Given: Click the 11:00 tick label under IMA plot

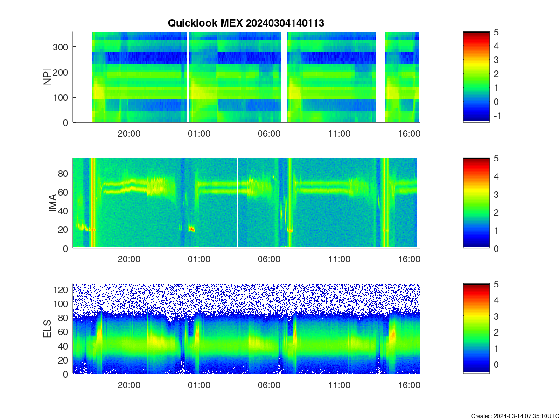Looking at the screenshot, I should coord(339,259).
